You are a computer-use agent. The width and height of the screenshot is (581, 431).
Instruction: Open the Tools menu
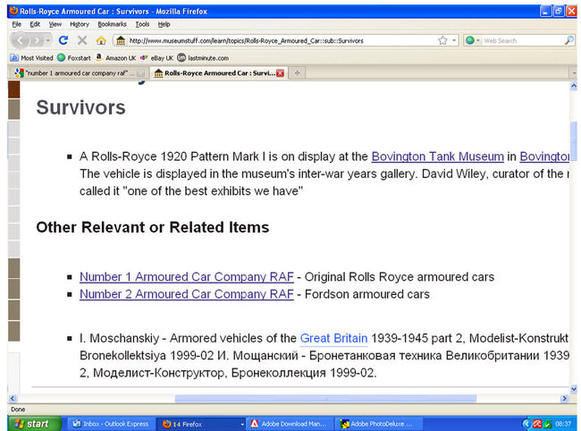[142, 24]
